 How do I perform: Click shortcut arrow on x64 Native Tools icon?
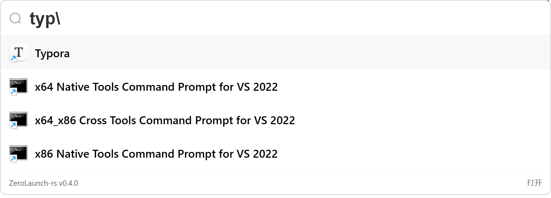pos(13,92)
